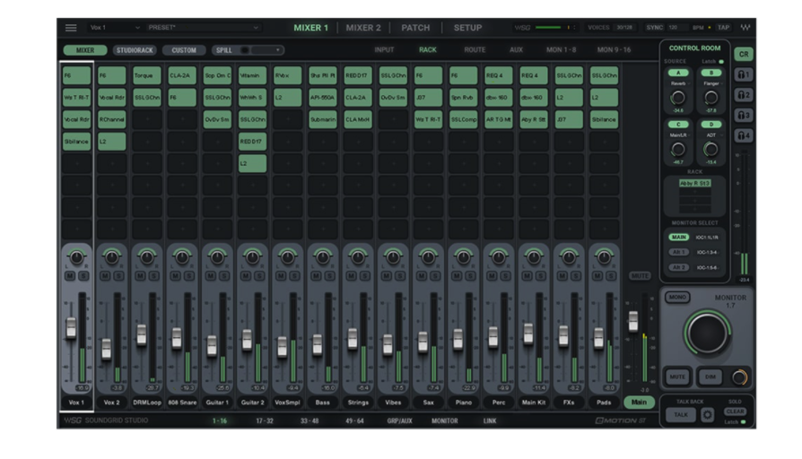Select the Guitar 1 channel name
The image size is (802, 459).
(217, 403)
